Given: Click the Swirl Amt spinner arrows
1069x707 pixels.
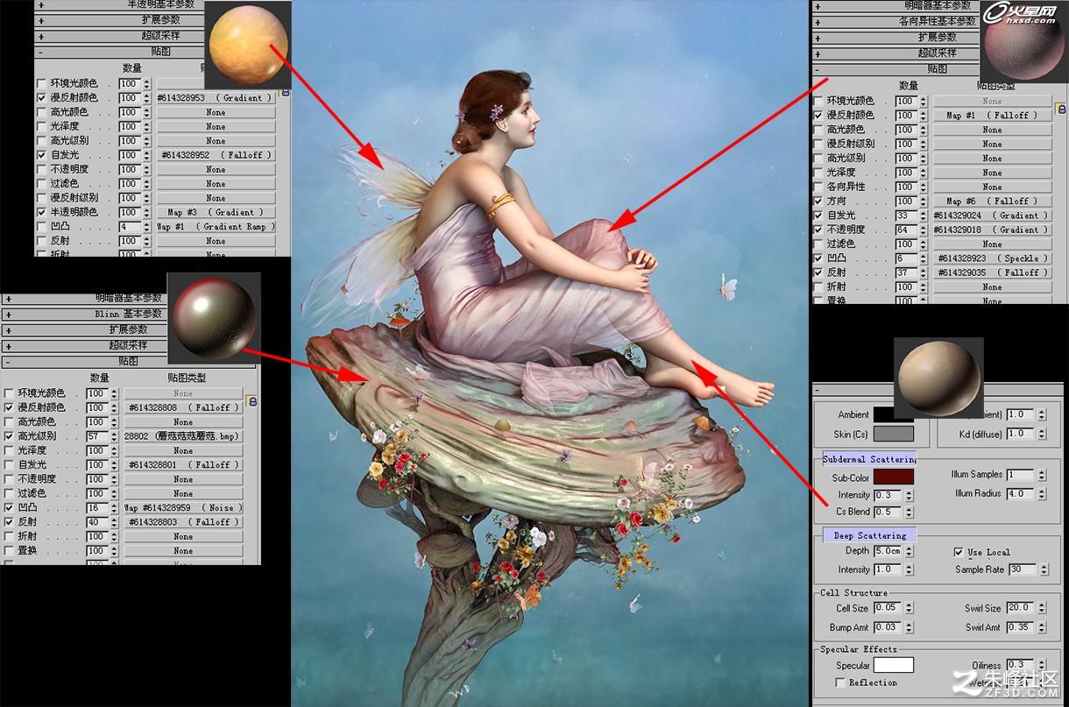Looking at the screenshot, I should (x=1042, y=627).
